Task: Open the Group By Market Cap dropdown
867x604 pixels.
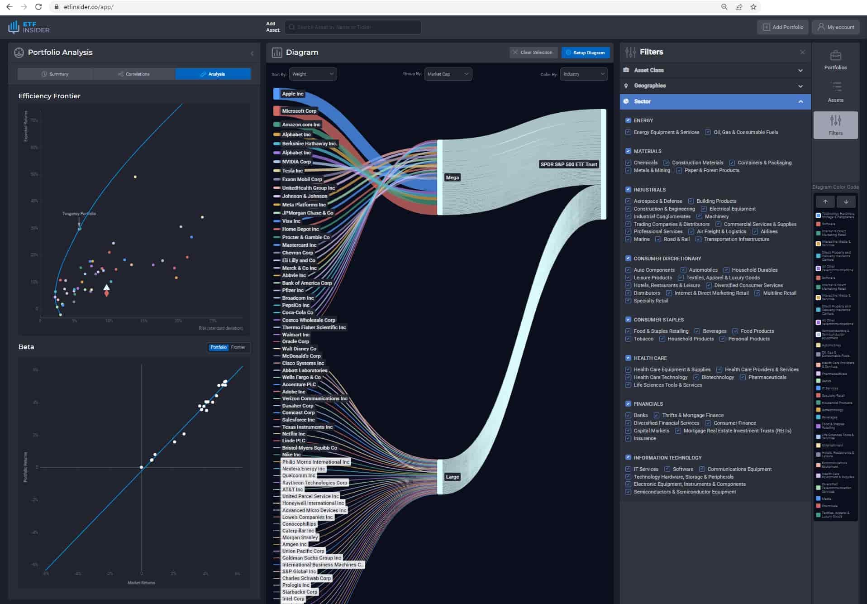Action: click(x=448, y=74)
